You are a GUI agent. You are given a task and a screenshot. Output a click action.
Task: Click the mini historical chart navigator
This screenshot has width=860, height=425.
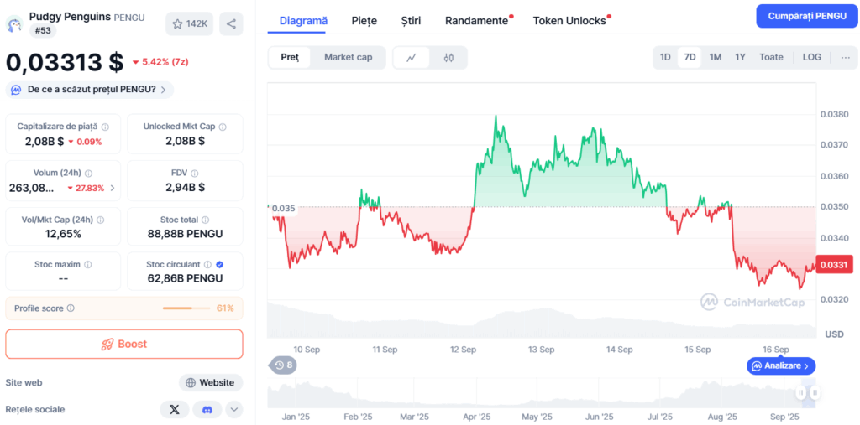point(542,393)
